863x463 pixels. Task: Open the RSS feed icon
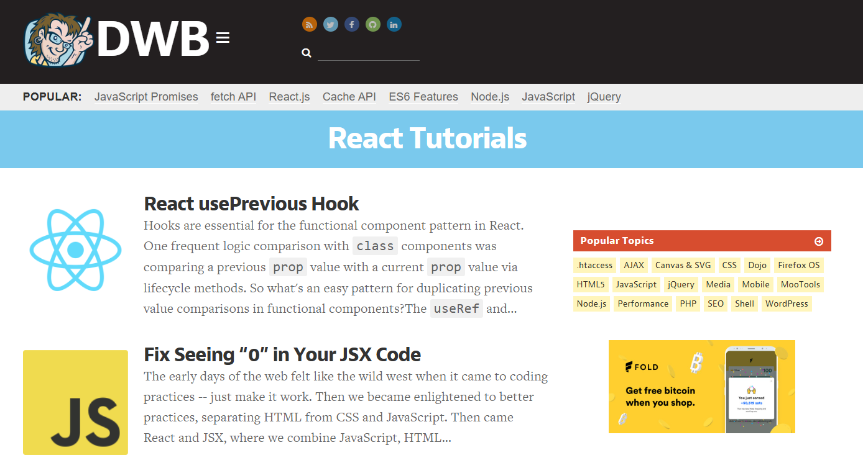coord(310,24)
